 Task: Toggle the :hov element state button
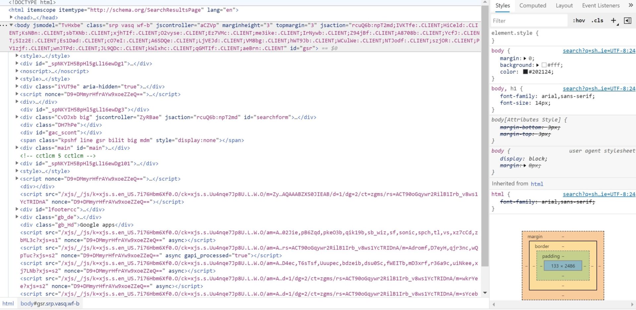579,21
